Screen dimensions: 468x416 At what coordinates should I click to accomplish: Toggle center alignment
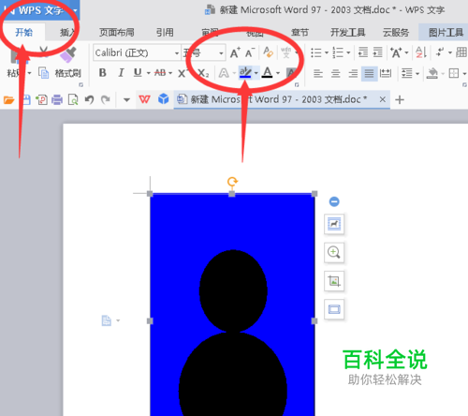[x=335, y=73]
